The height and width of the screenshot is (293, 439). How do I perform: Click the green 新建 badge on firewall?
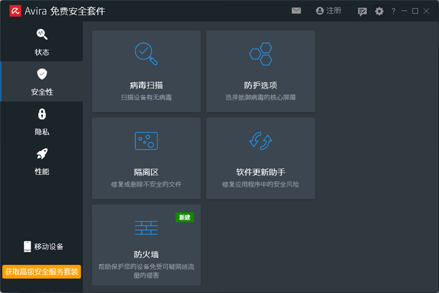click(184, 217)
